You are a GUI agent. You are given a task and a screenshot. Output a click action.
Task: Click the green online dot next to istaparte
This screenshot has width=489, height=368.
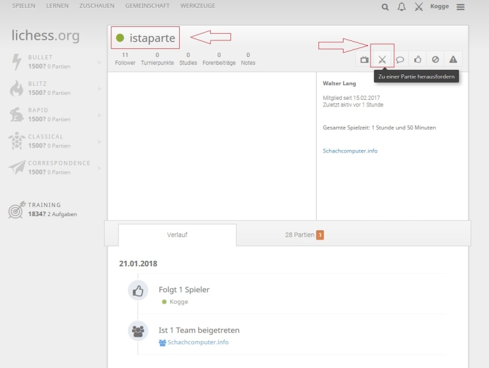point(120,38)
